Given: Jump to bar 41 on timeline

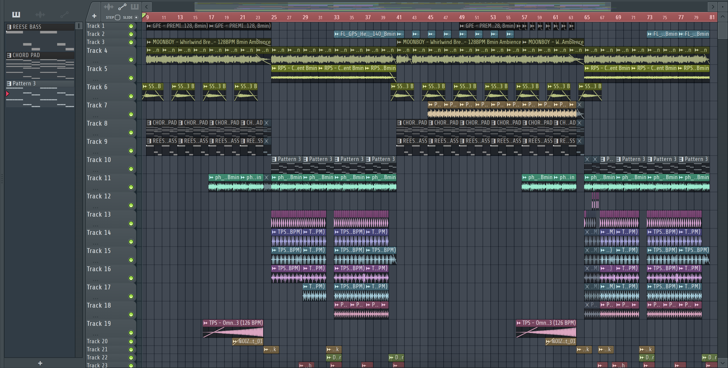Looking at the screenshot, I should click(x=399, y=17).
